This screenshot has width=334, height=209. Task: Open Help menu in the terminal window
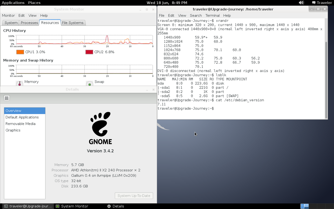point(227,16)
